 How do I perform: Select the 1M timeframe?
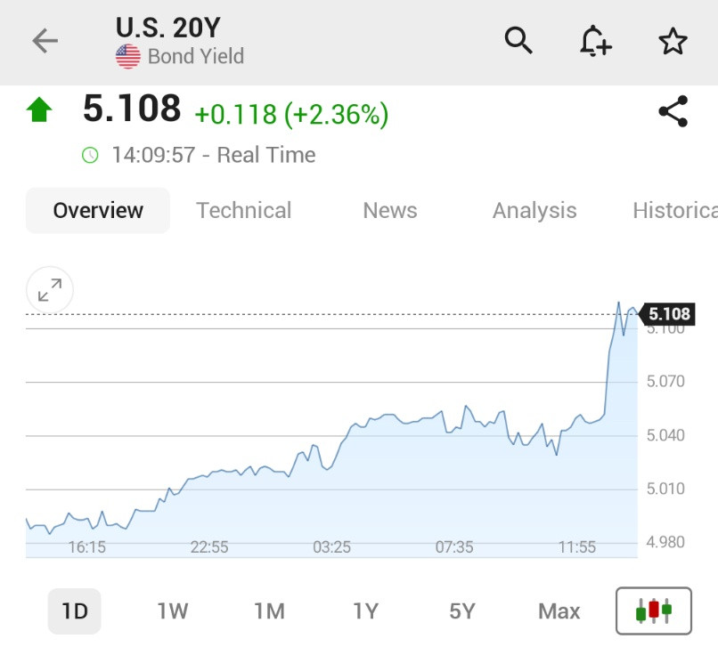pos(270,611)
